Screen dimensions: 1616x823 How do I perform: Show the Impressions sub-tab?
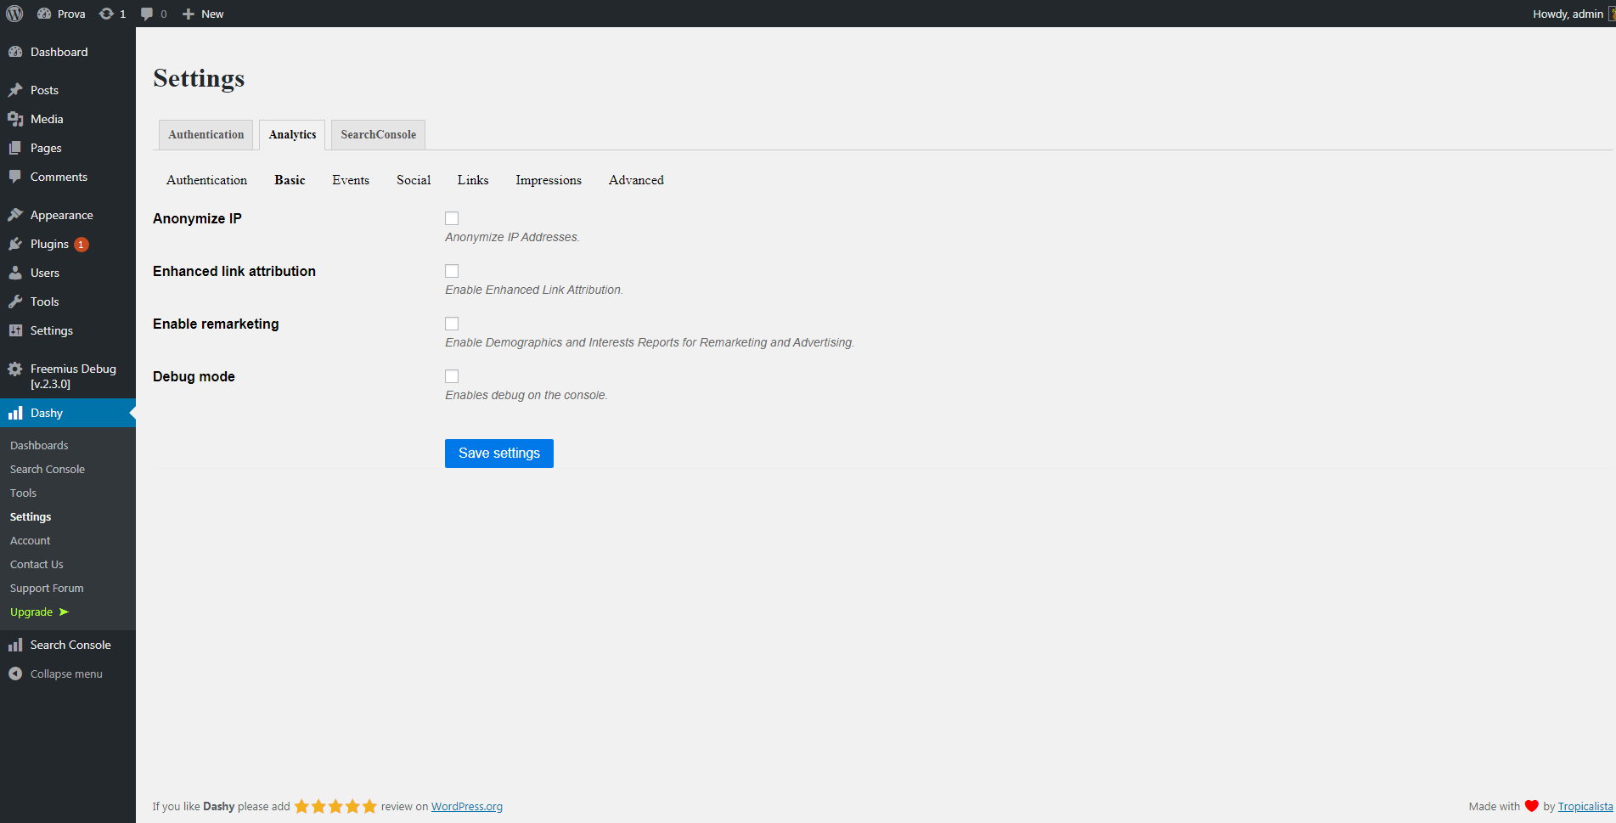click(549, 180)
